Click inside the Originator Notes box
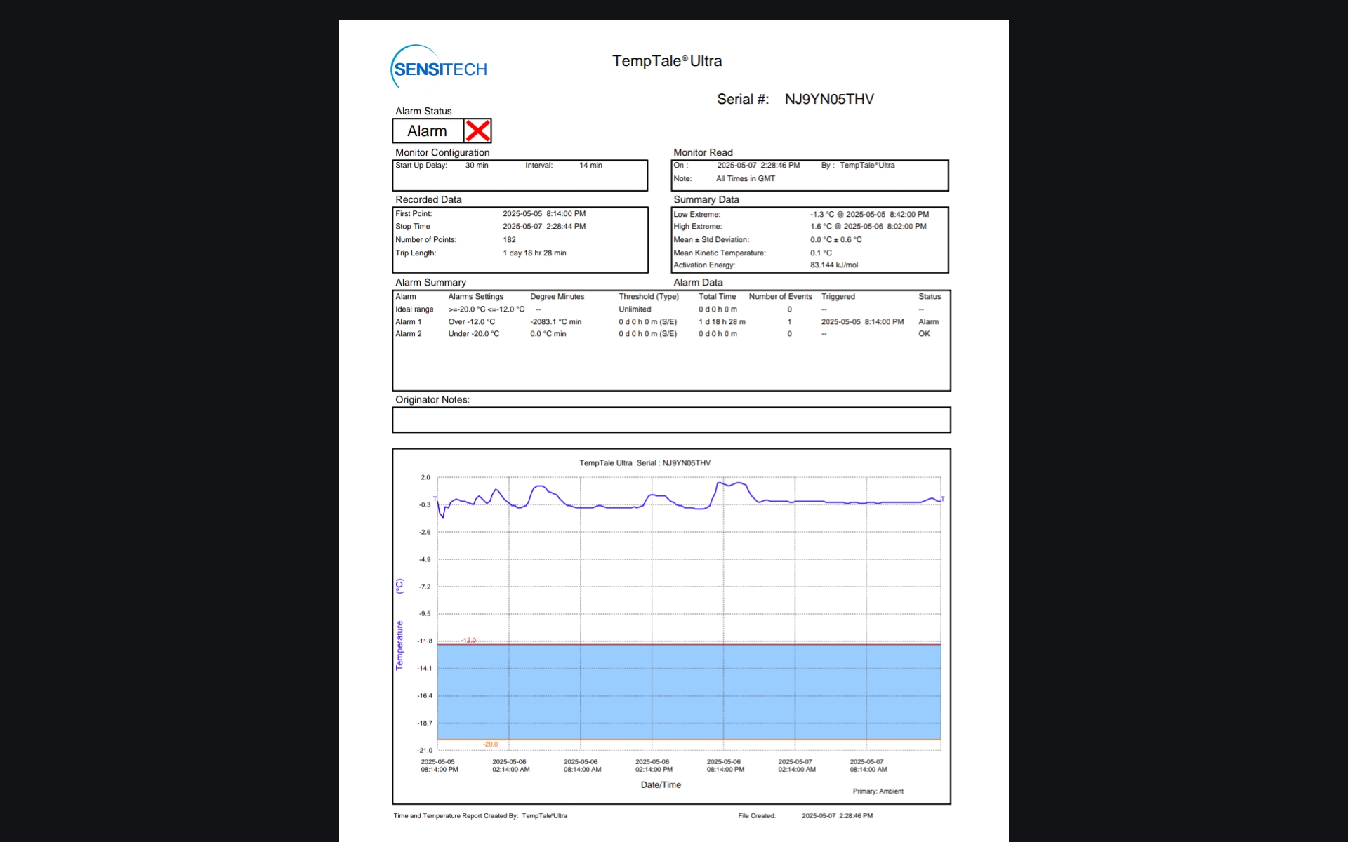 coord(671,420)
